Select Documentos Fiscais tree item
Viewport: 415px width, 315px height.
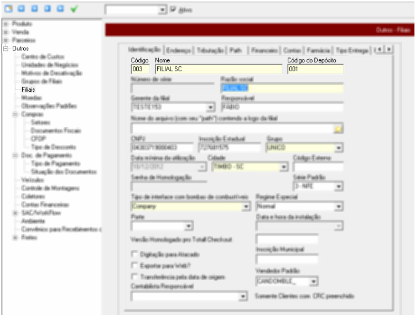click(x=56, y=130)
